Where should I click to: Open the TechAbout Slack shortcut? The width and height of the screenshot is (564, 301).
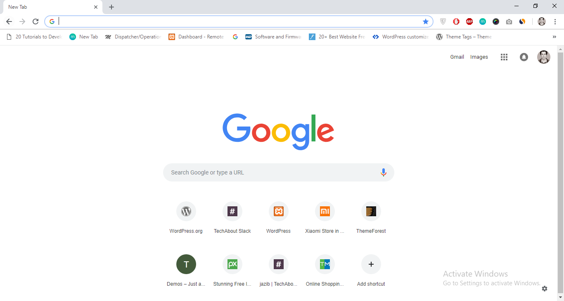tap(232, 218)
